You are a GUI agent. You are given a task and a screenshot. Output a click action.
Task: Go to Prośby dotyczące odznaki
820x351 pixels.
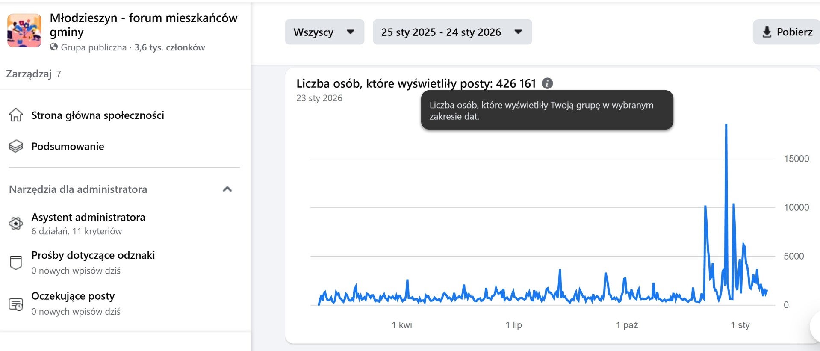(x=93, y=255)
